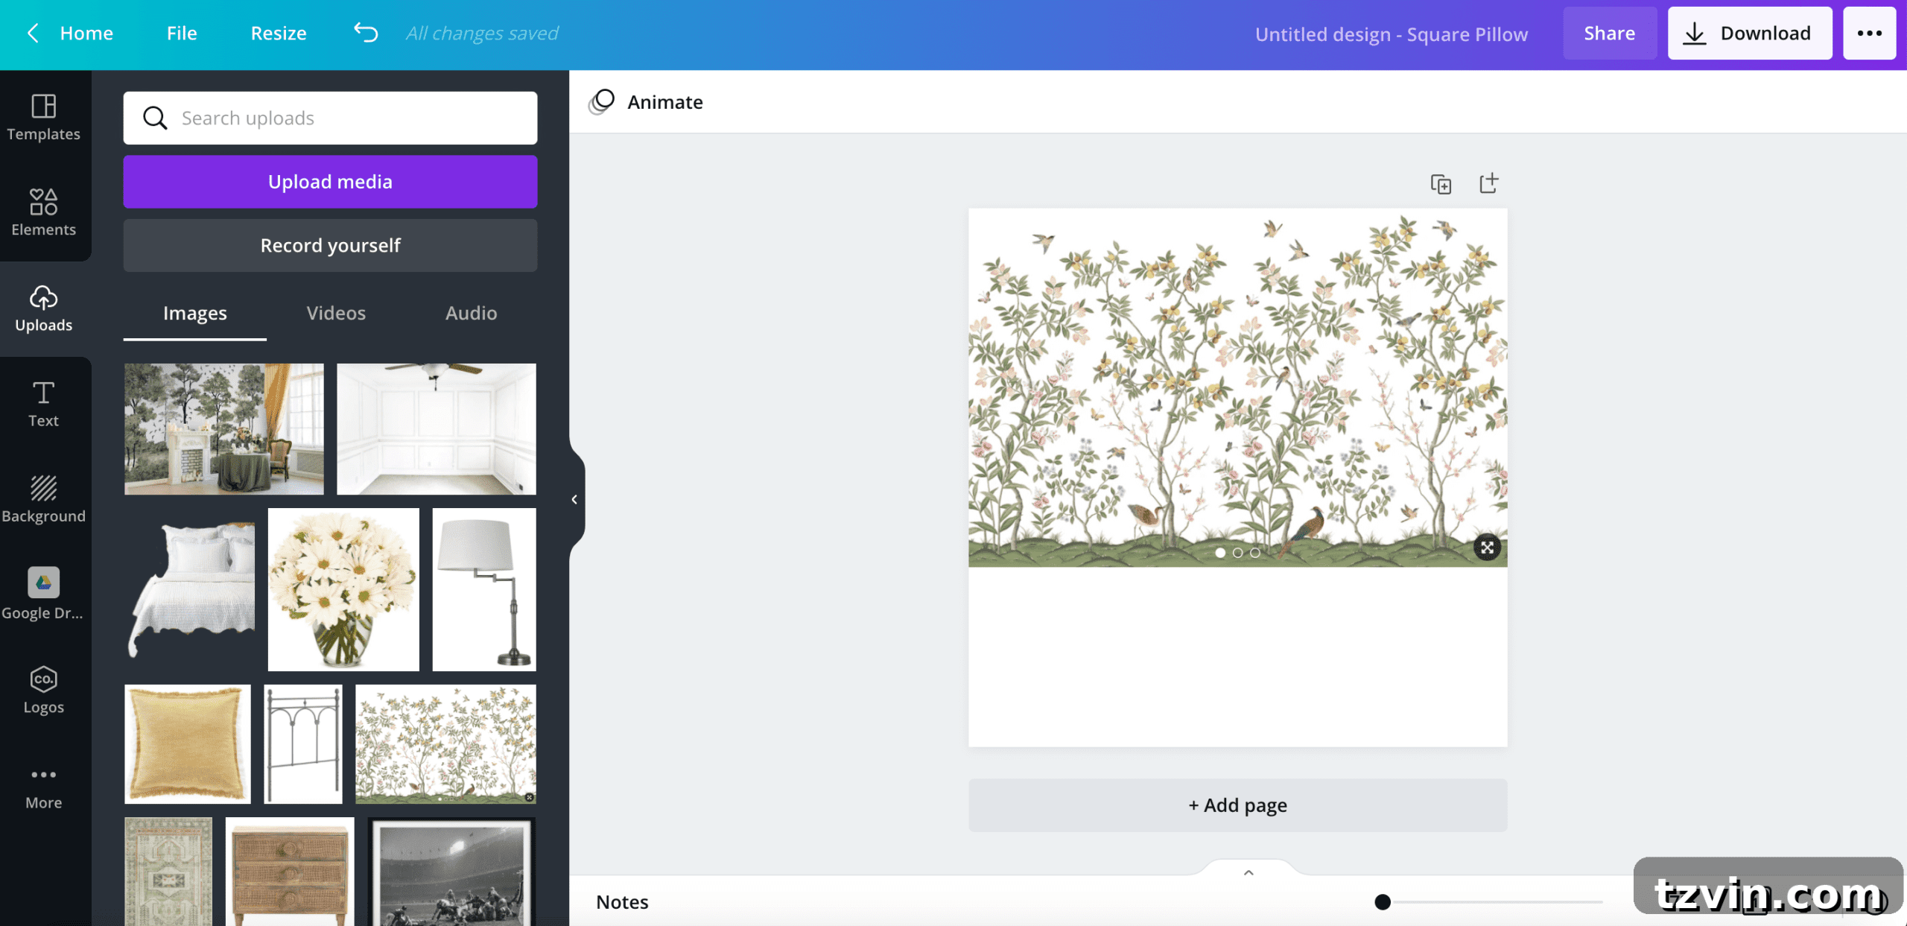The height and width of the screenshot is (926, 1907).
Task: Go back with the Home chevron arrow
Action: (x=33, y=33)
